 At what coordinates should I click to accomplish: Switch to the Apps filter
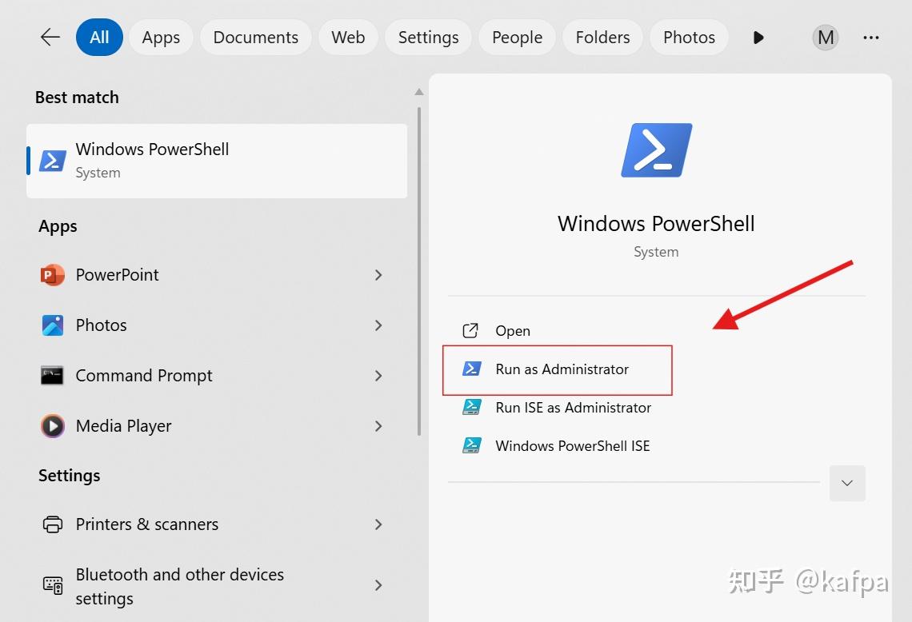160,37
